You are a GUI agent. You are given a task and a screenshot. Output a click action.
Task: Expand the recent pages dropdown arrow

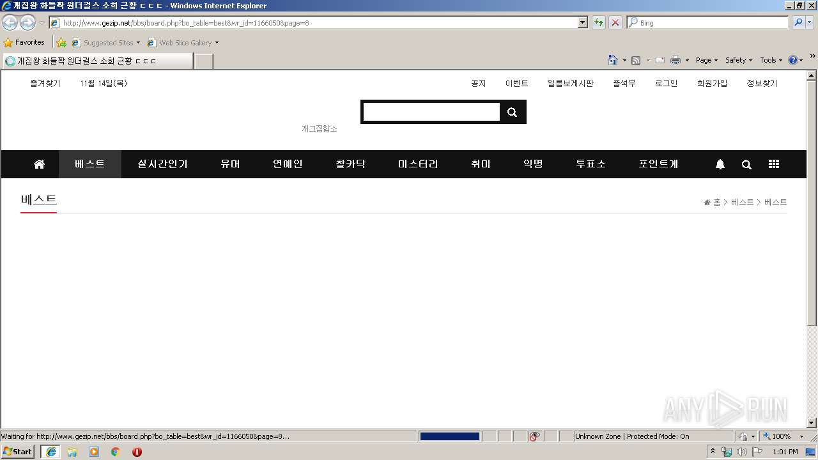[42, 23]
